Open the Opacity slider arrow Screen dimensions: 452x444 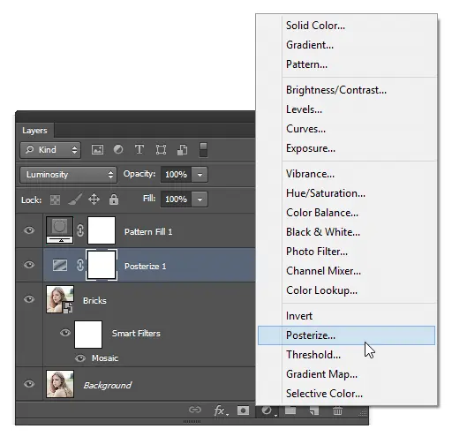click(x=200, y=175)
